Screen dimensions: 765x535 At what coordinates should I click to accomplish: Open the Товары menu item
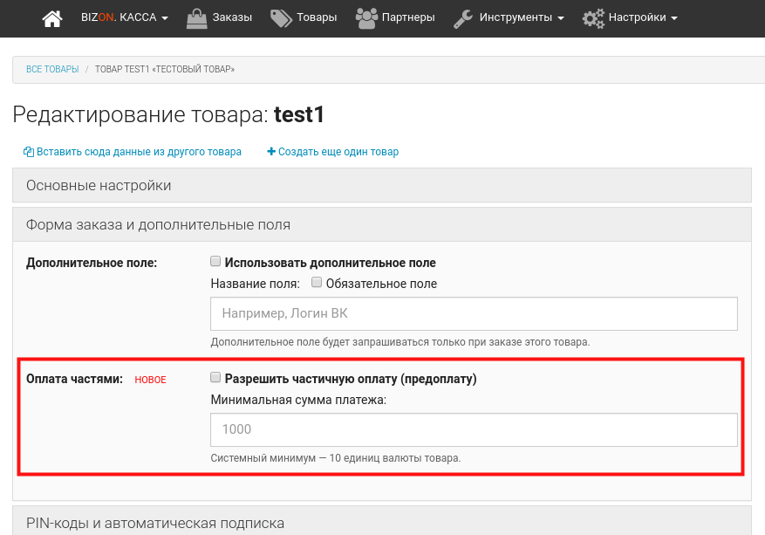[x=317, y=17]
